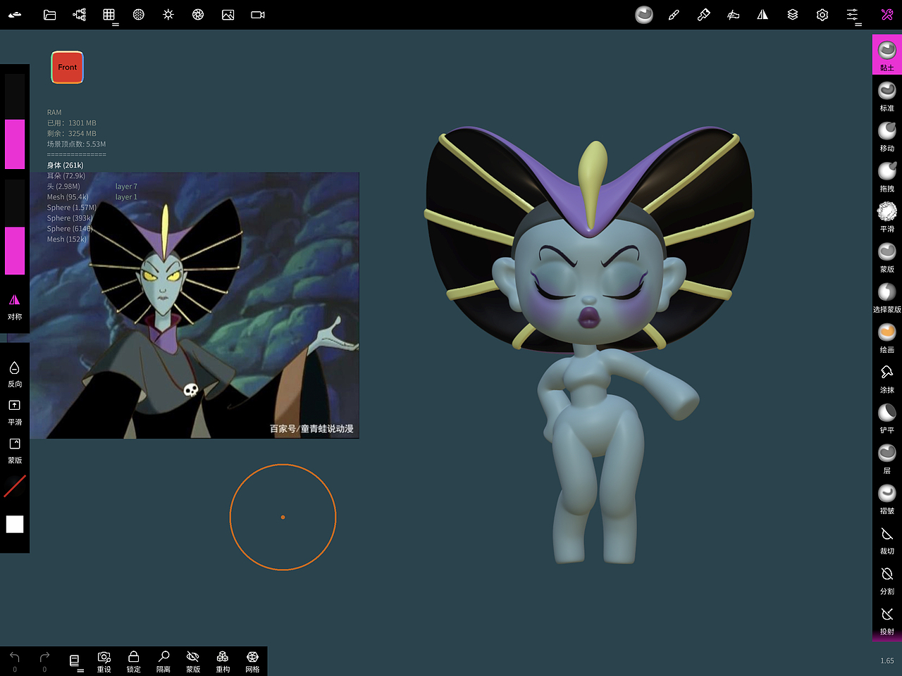Open the stroke settings pen menu
The width and height of the screenshot is (902, 676).
pos(674,15)
